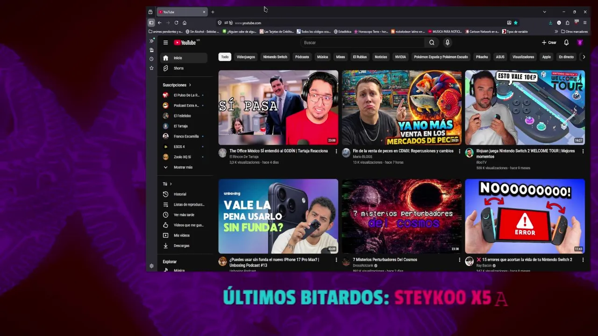
Task: Open a new browser tab with plus
Action: (x=213, y=12)
